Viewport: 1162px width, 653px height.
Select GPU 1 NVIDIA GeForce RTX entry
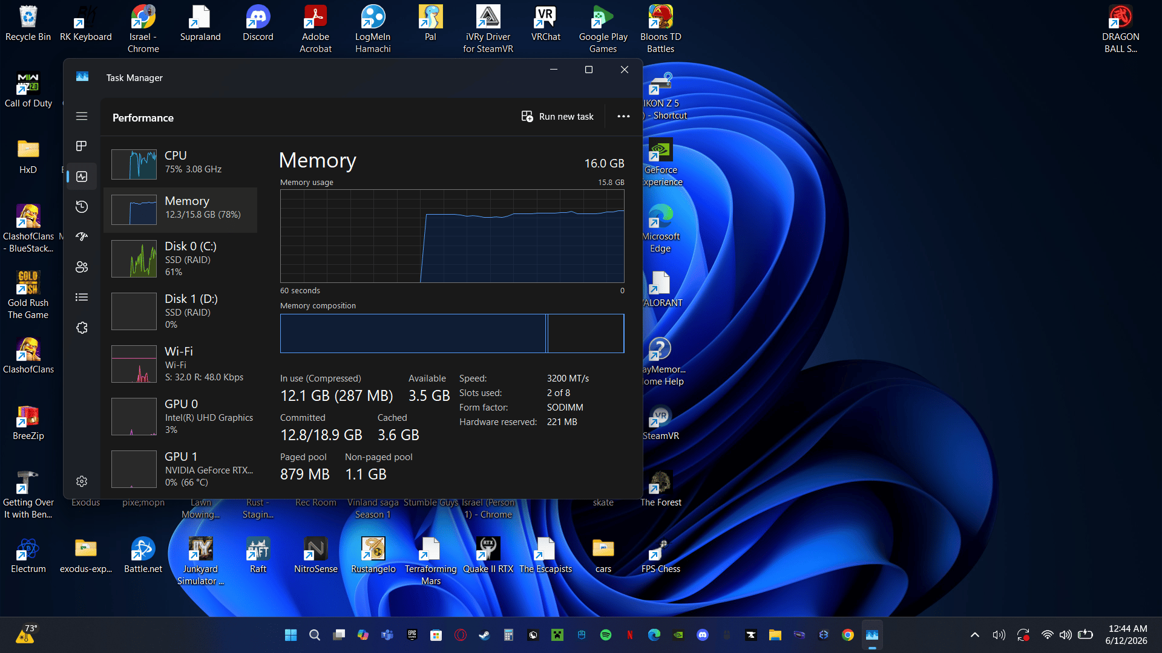(180, 469)
